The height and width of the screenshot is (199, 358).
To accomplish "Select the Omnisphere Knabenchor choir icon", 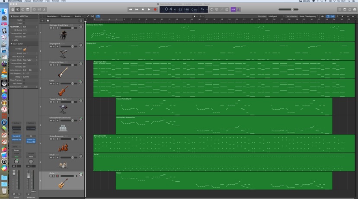I will tap(63, 128).
